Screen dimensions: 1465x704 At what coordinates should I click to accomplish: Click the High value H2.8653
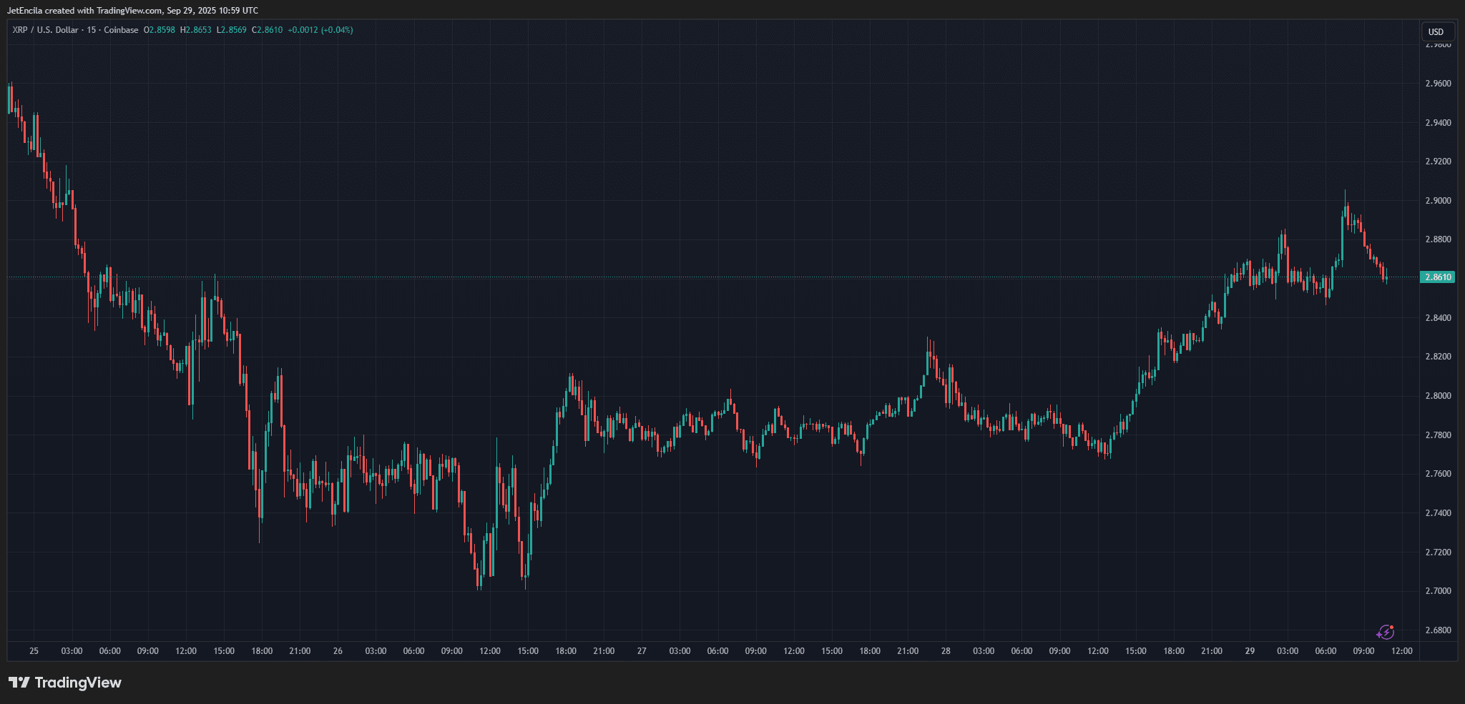196,30
